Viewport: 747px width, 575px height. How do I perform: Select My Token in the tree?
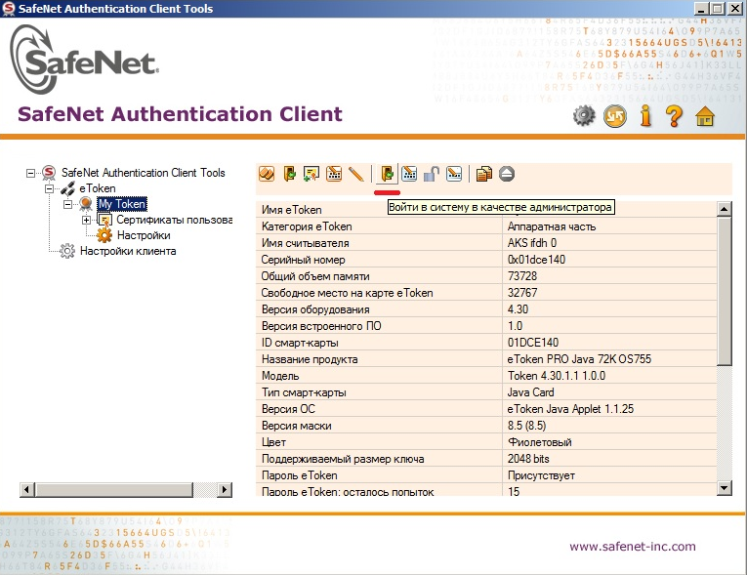click(x=122, y=204)
